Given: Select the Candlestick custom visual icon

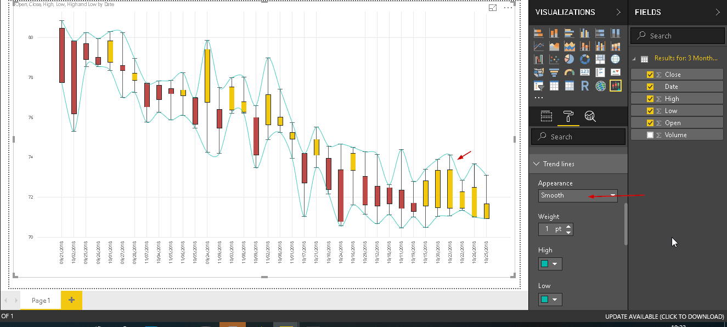Looking at the screenshot, I should [616, 86].
